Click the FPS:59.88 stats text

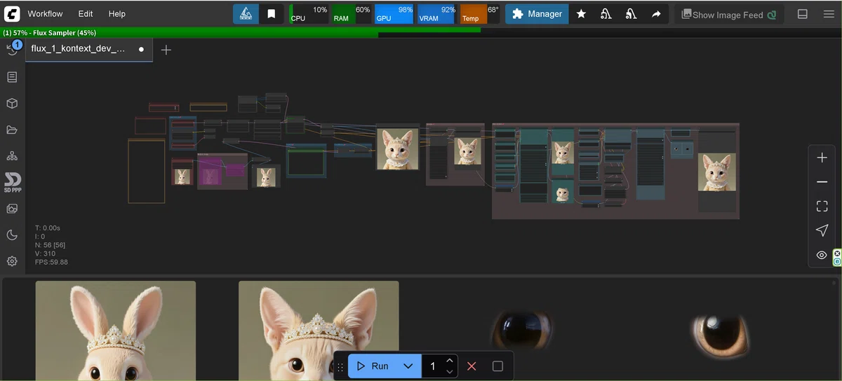[x=51, y=262]
